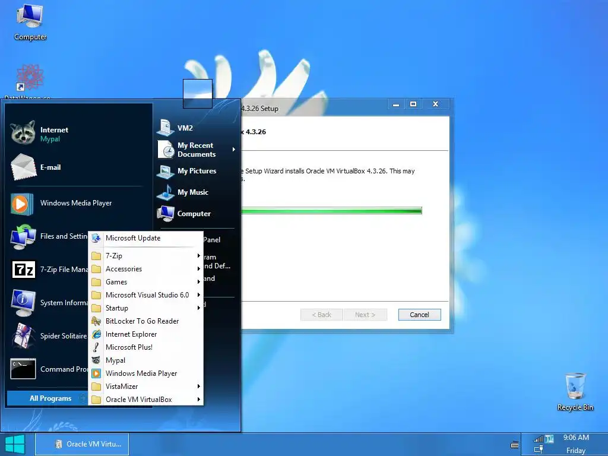The image size is (608, 456).
Task: Click the disabled Next button in Setup
Action: click(x=365, y=315)
